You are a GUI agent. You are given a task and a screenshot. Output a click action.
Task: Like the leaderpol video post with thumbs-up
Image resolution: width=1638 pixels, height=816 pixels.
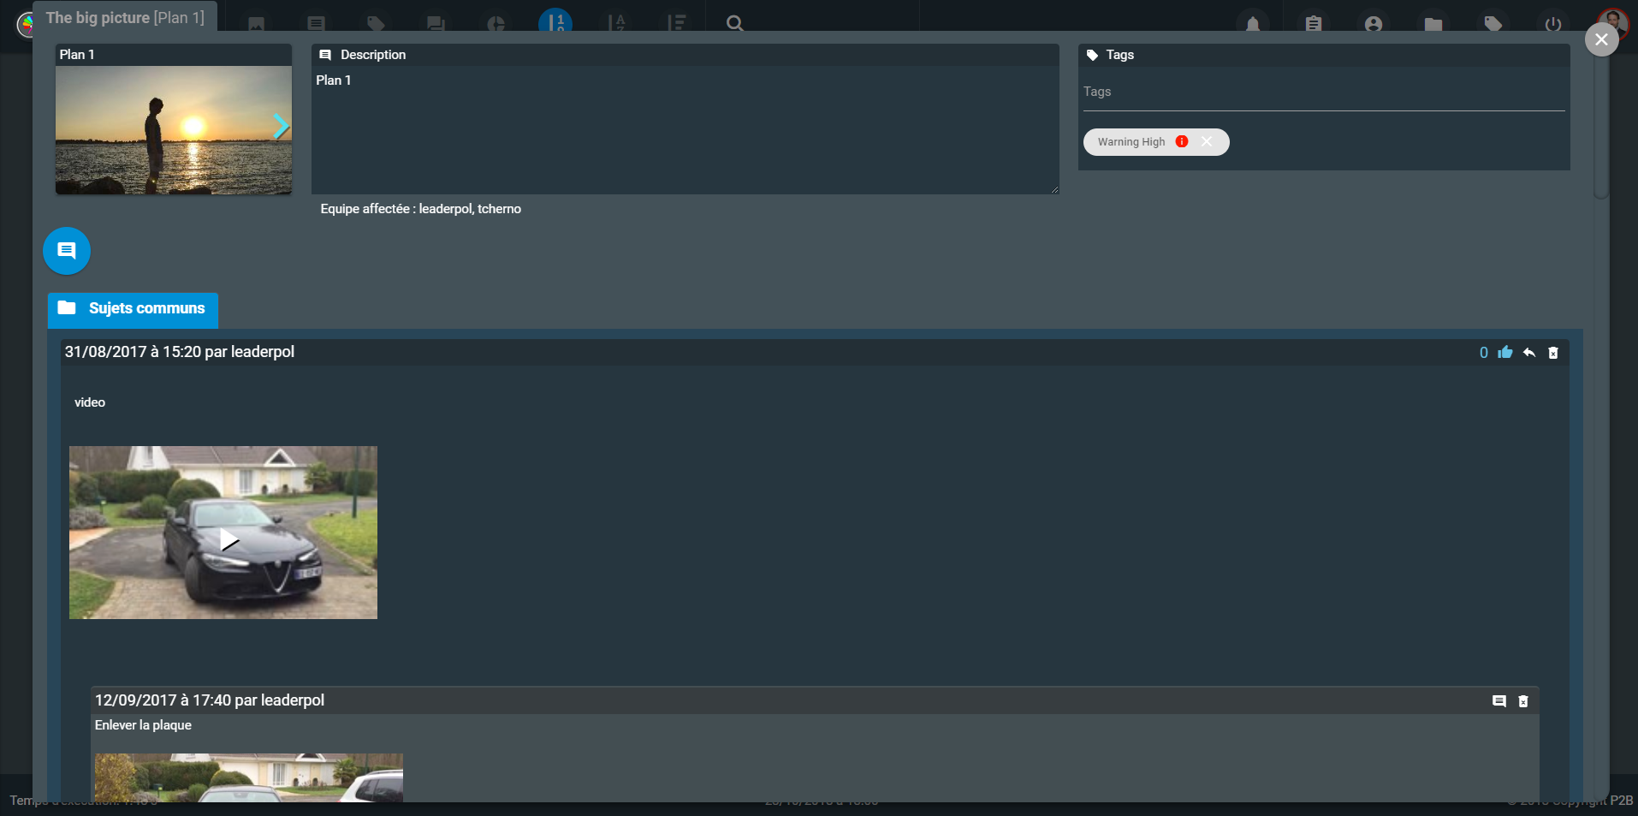(x=1505, y=353)
